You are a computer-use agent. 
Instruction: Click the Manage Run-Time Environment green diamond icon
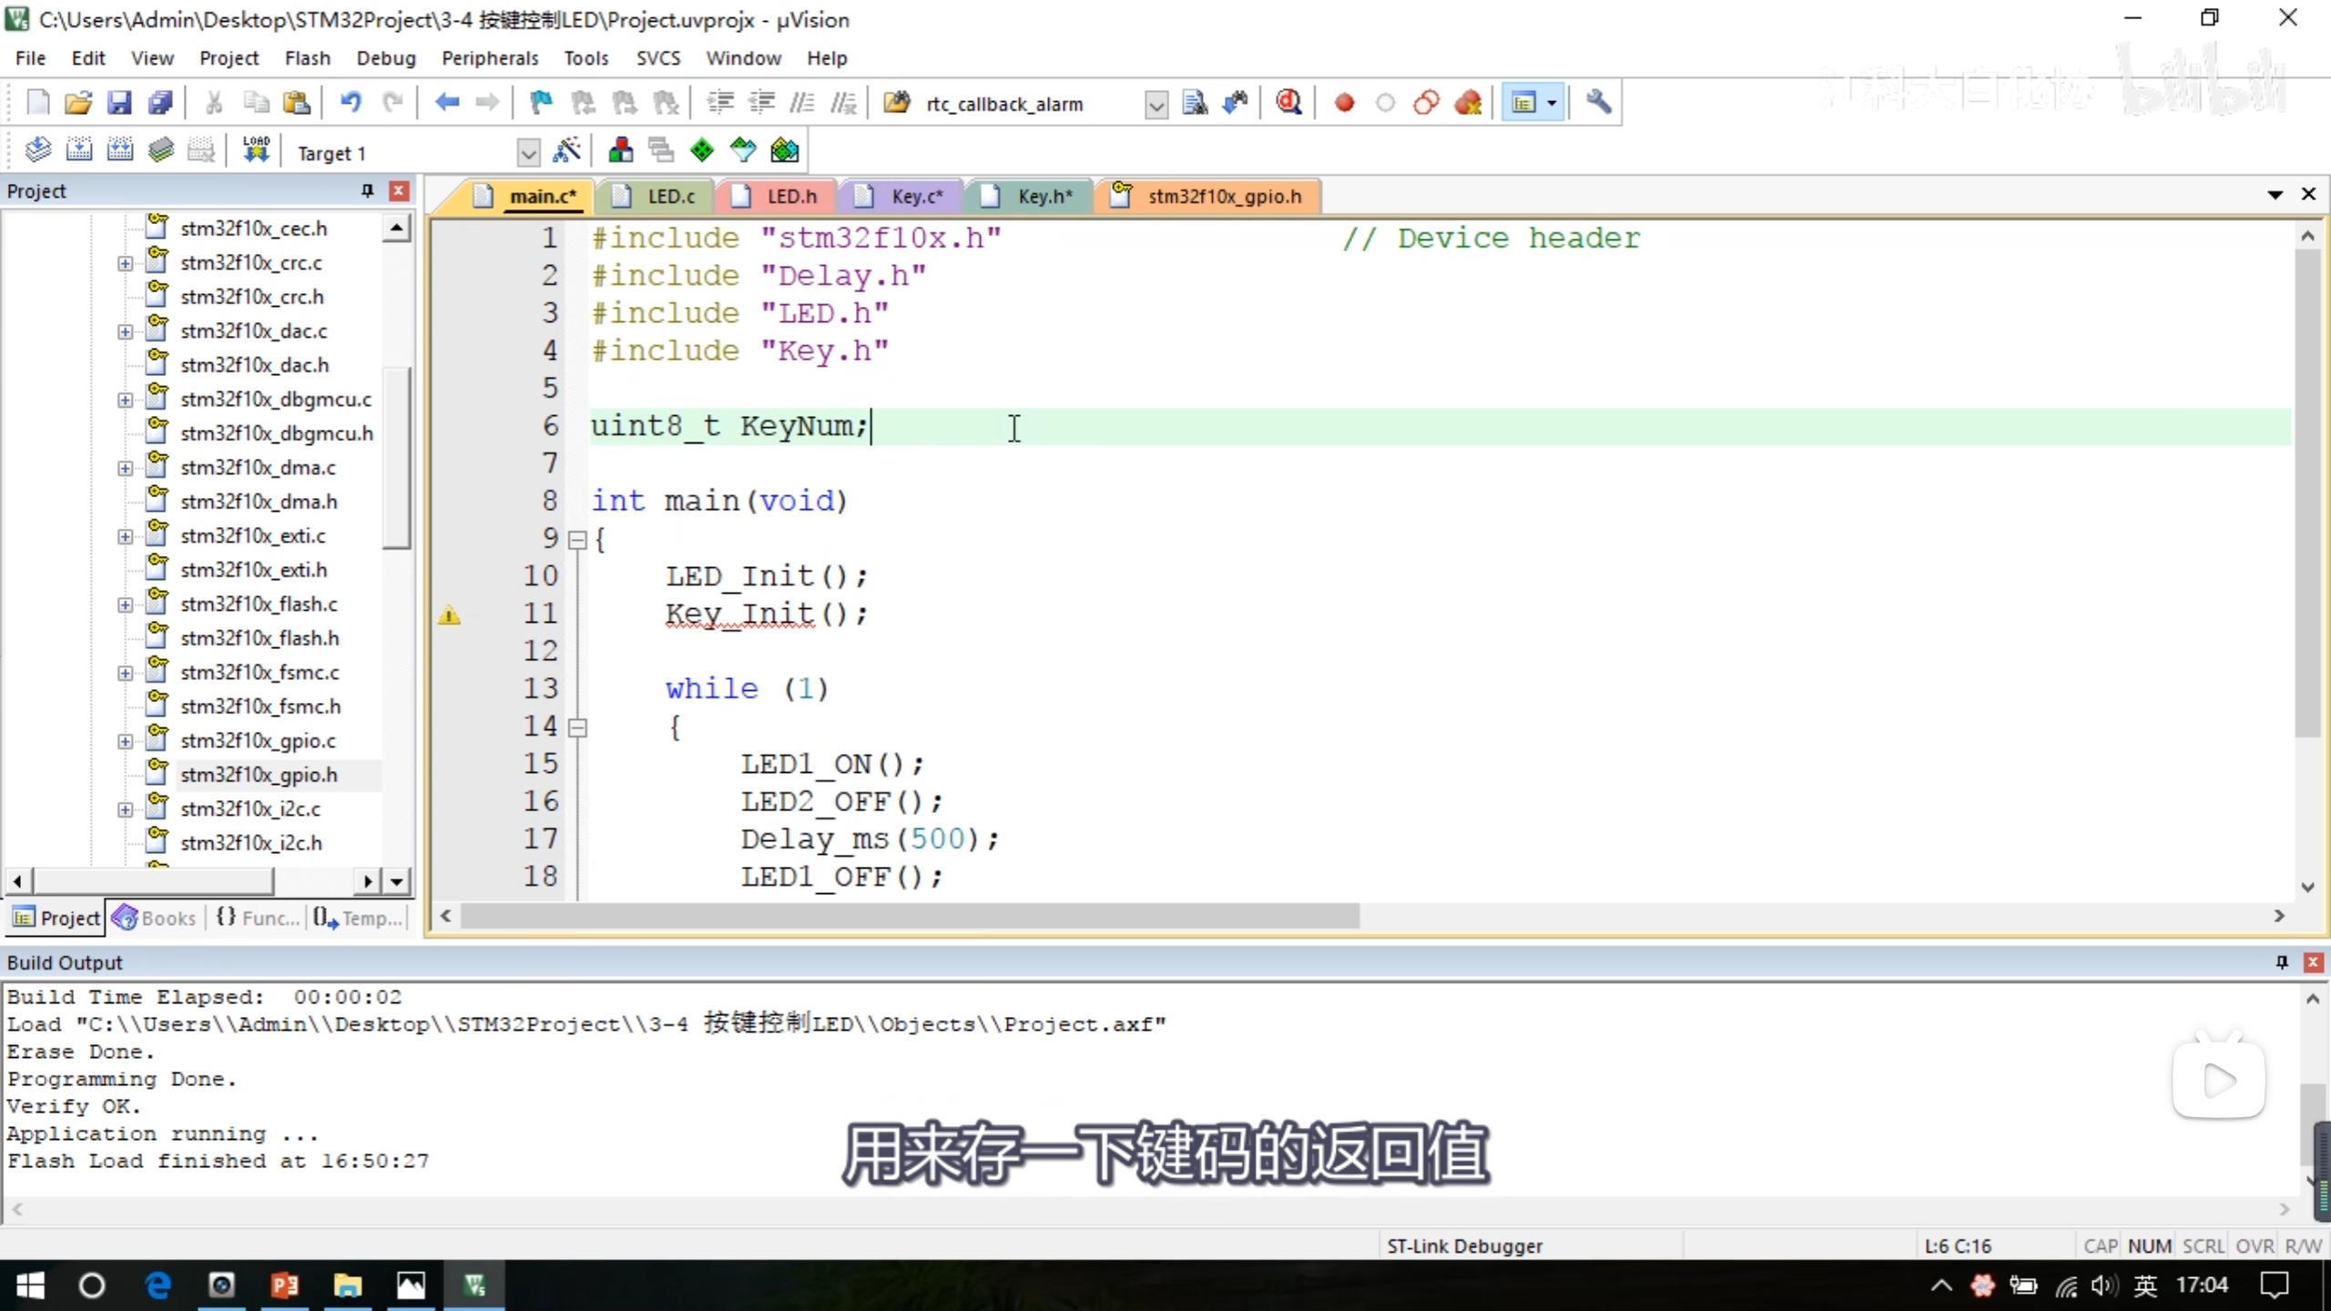pos(702,151)
